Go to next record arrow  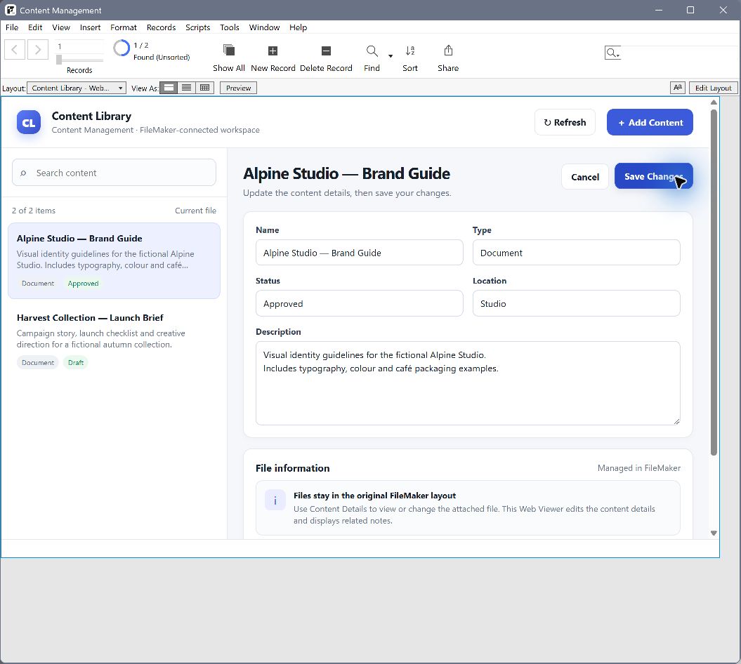(x=38, y=50)
